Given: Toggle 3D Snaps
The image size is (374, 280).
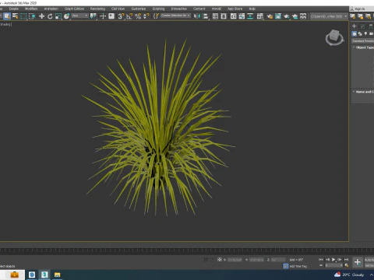Looking at the screenshot, I should coord(121,16).
